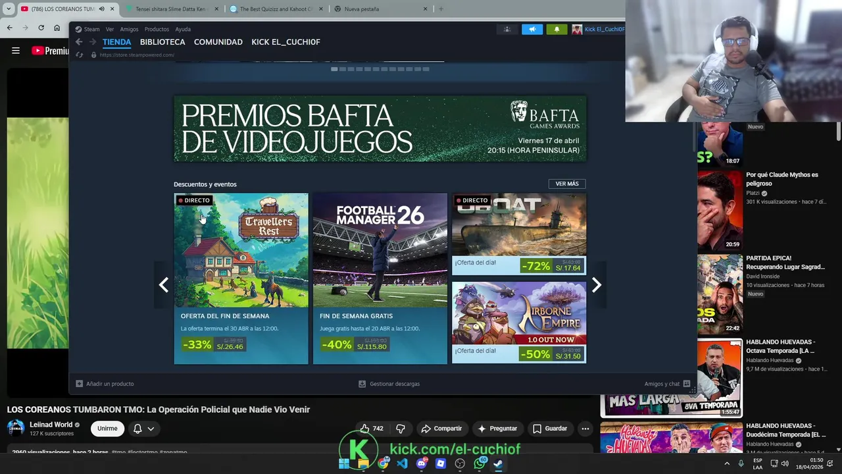Click the -72% S/.17.64 price tag

coord(551,266)
